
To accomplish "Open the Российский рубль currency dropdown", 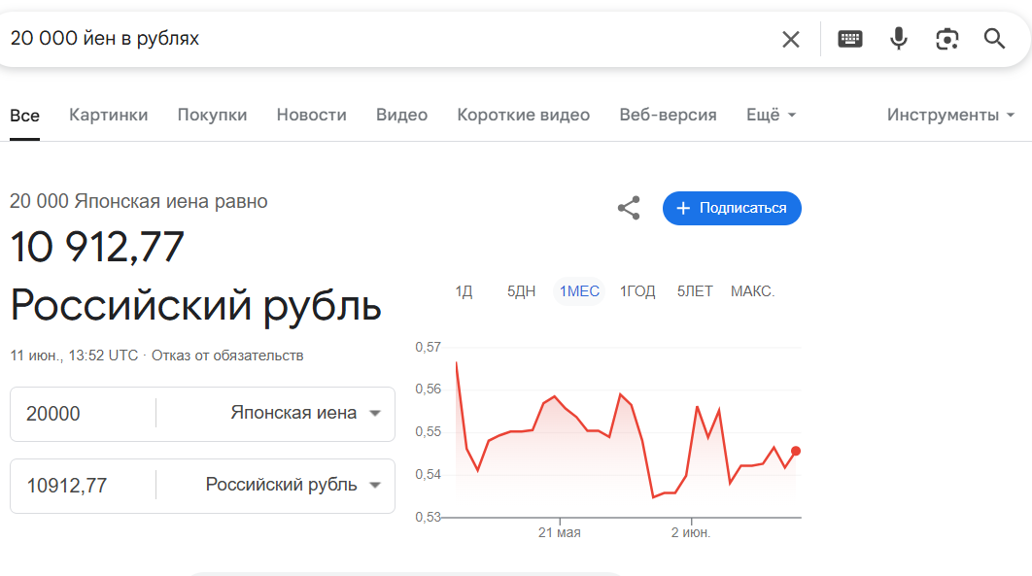I will pyautogui.click(x=292, y=485).
